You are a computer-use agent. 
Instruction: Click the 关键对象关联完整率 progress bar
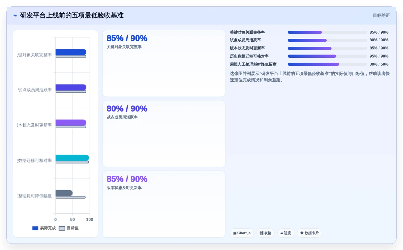[x=327, y=32]
